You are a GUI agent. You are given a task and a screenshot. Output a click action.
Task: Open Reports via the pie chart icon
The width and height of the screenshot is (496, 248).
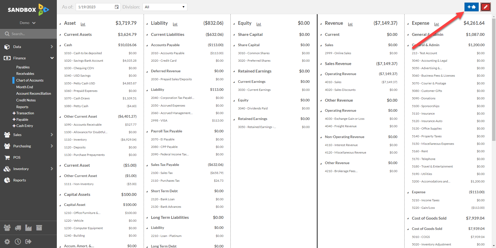tap(7, 180)
